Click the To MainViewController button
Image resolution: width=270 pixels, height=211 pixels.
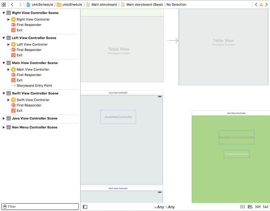(x=236, y=154)
